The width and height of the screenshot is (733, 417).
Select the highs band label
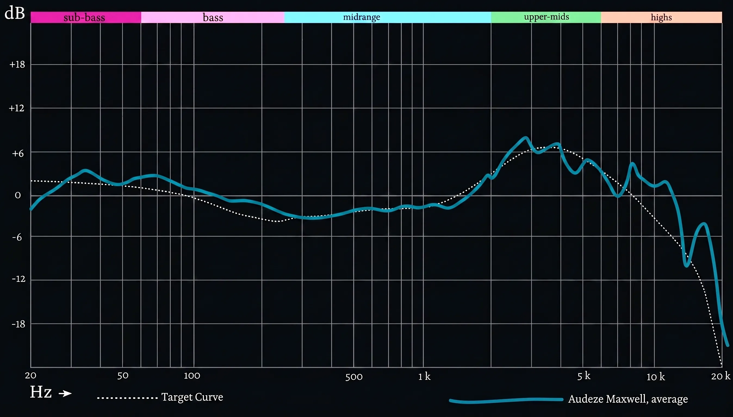coord(661,17)
